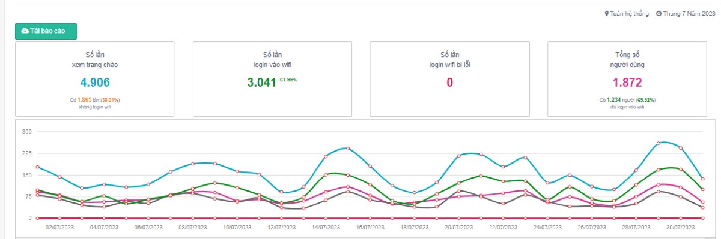The width and height of the screenshot is (721, 239).
Task: Click the 28/07/2023 x-axis label
Action: click(636, 227)
